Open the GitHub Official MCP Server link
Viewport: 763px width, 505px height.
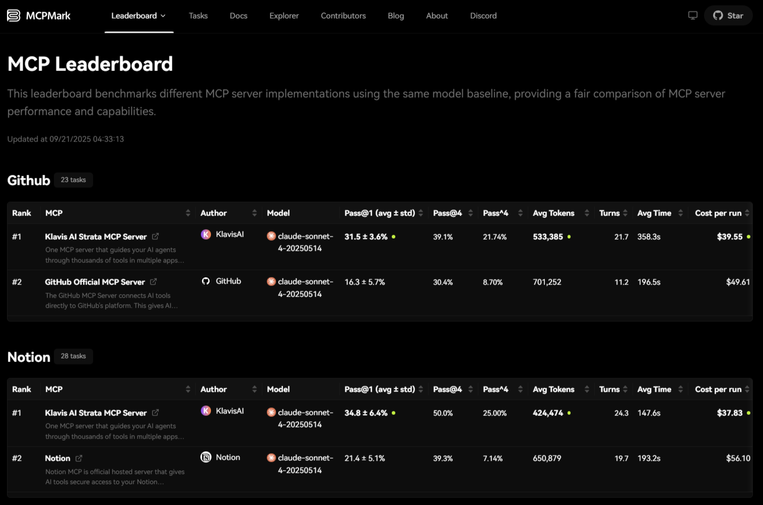(95, 281)
